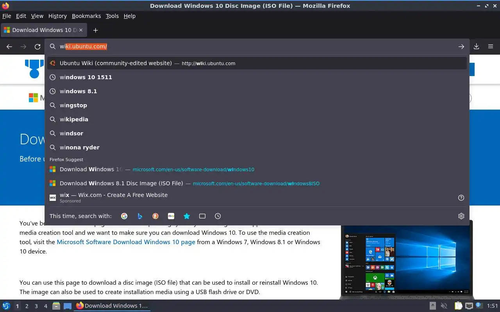Close the Download Windows 10 tab
The height and width of the screenshot is (312, 500).
(81, 30)
